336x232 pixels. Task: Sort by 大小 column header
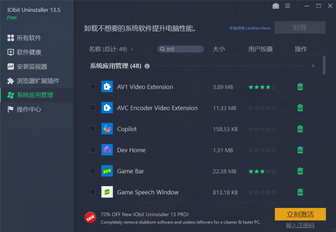pos(219,49)
